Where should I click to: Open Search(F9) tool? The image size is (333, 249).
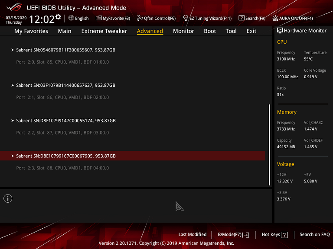click(252, 18)
